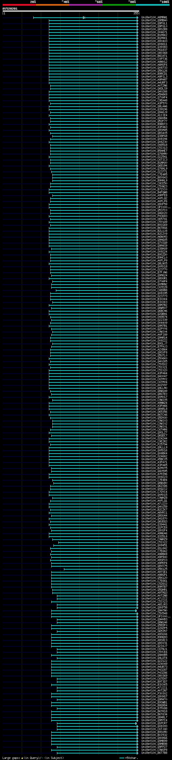The height and width of the screenshot is (760, 172).
Task: Select the label UniRef100_Q40266
Action: coord(154,91)
